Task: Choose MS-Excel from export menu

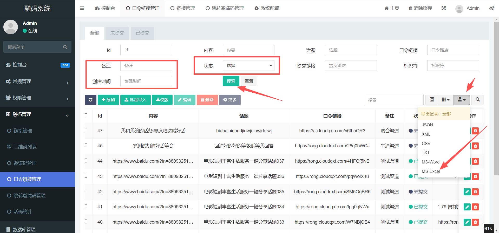Action: point(430,171)
